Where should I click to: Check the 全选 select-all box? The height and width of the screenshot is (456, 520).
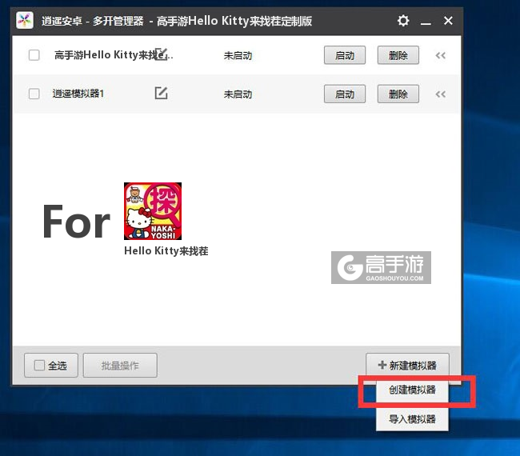click(39, 366)
